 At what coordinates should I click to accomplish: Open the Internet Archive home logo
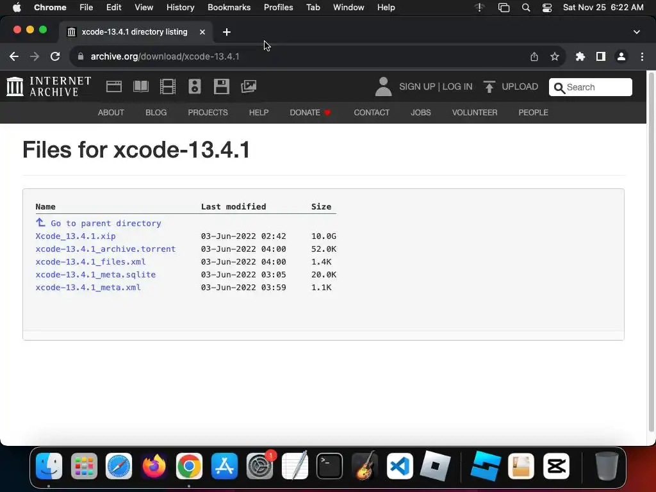pyautogui.click(x=49, y=86)
